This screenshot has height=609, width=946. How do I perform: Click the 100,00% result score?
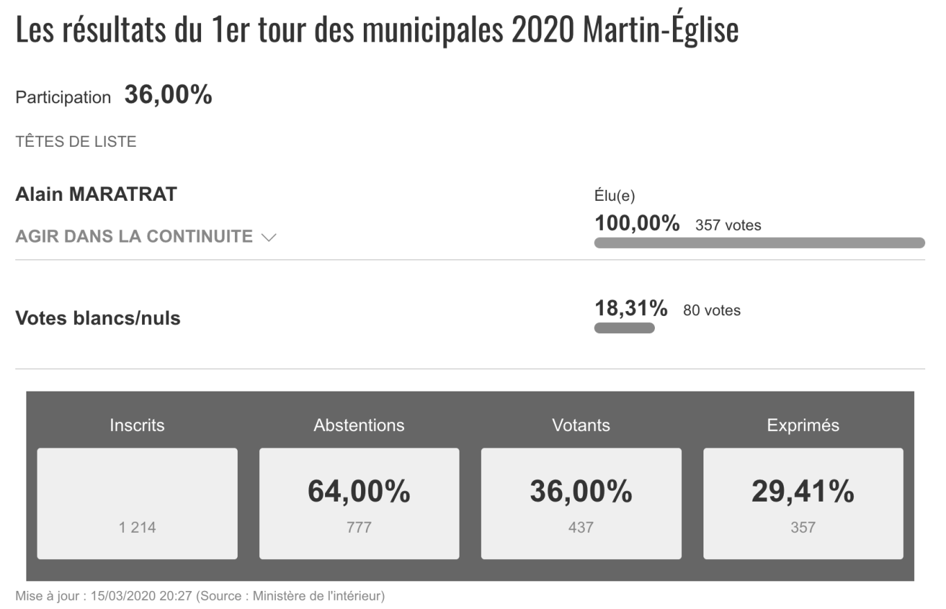click(637, 224)
